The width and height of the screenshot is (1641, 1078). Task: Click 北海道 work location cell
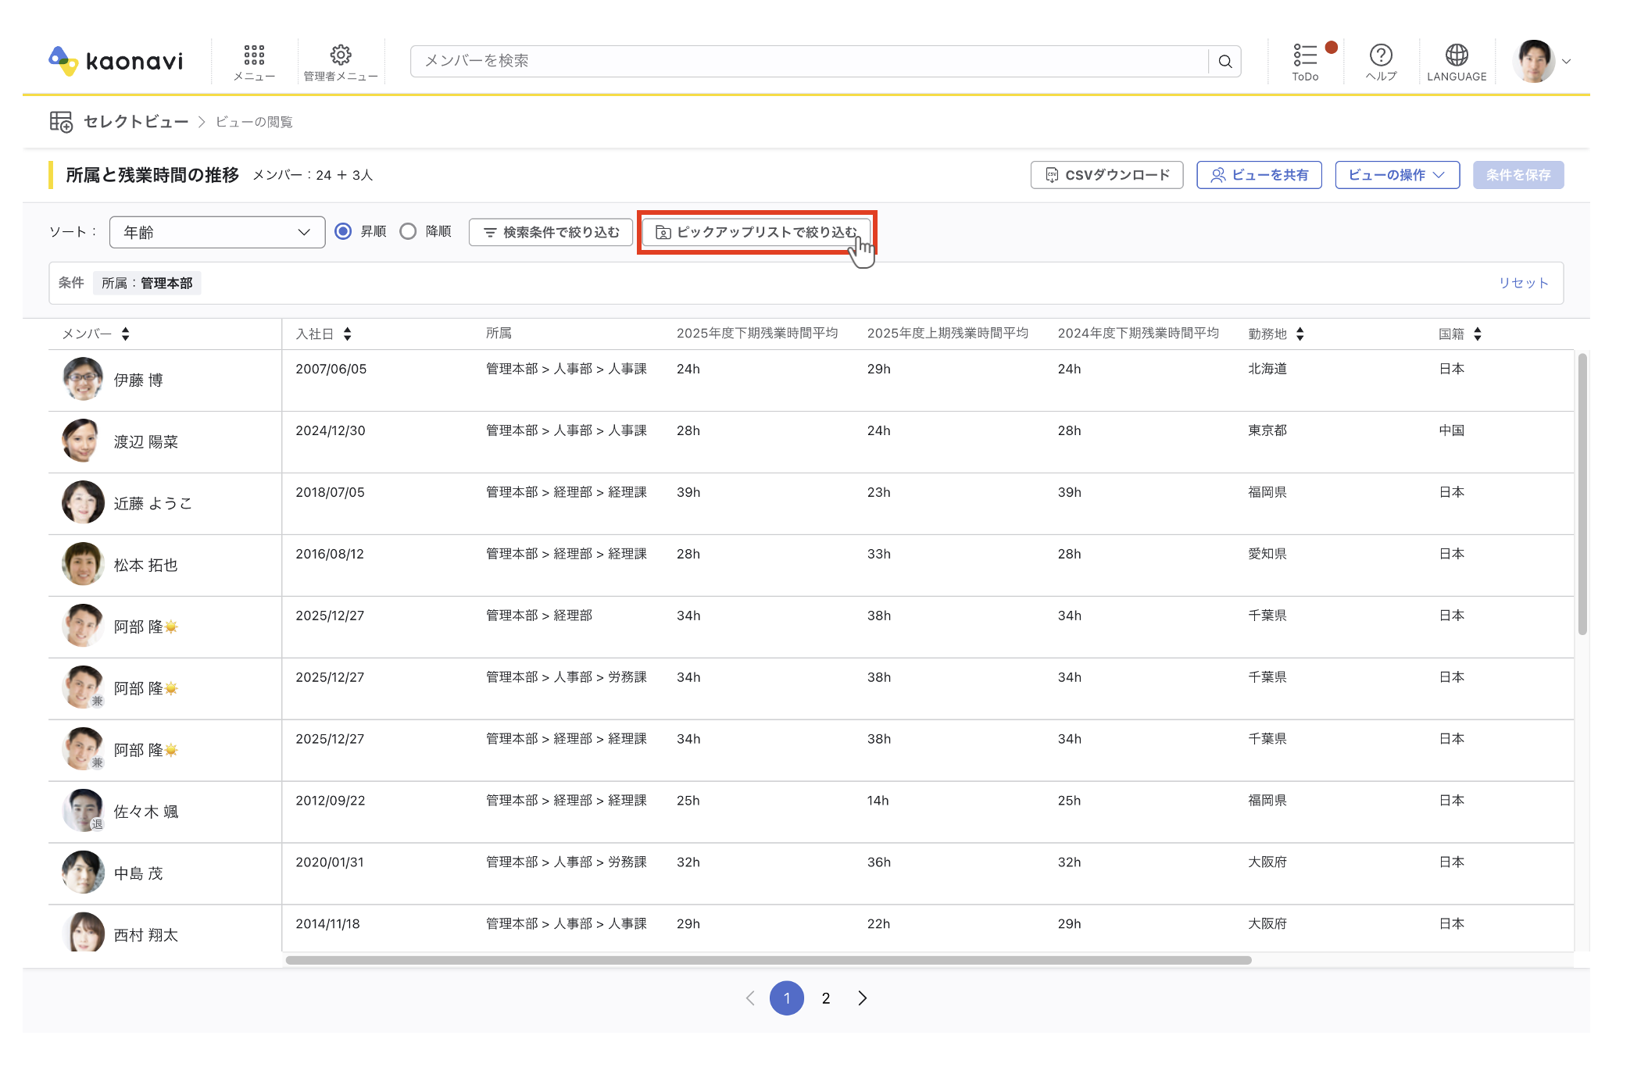click(x=1267, y=369)
